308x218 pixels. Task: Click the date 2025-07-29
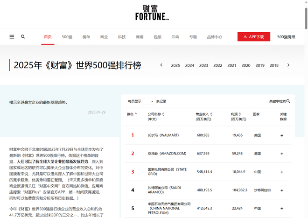click(97, 112)
